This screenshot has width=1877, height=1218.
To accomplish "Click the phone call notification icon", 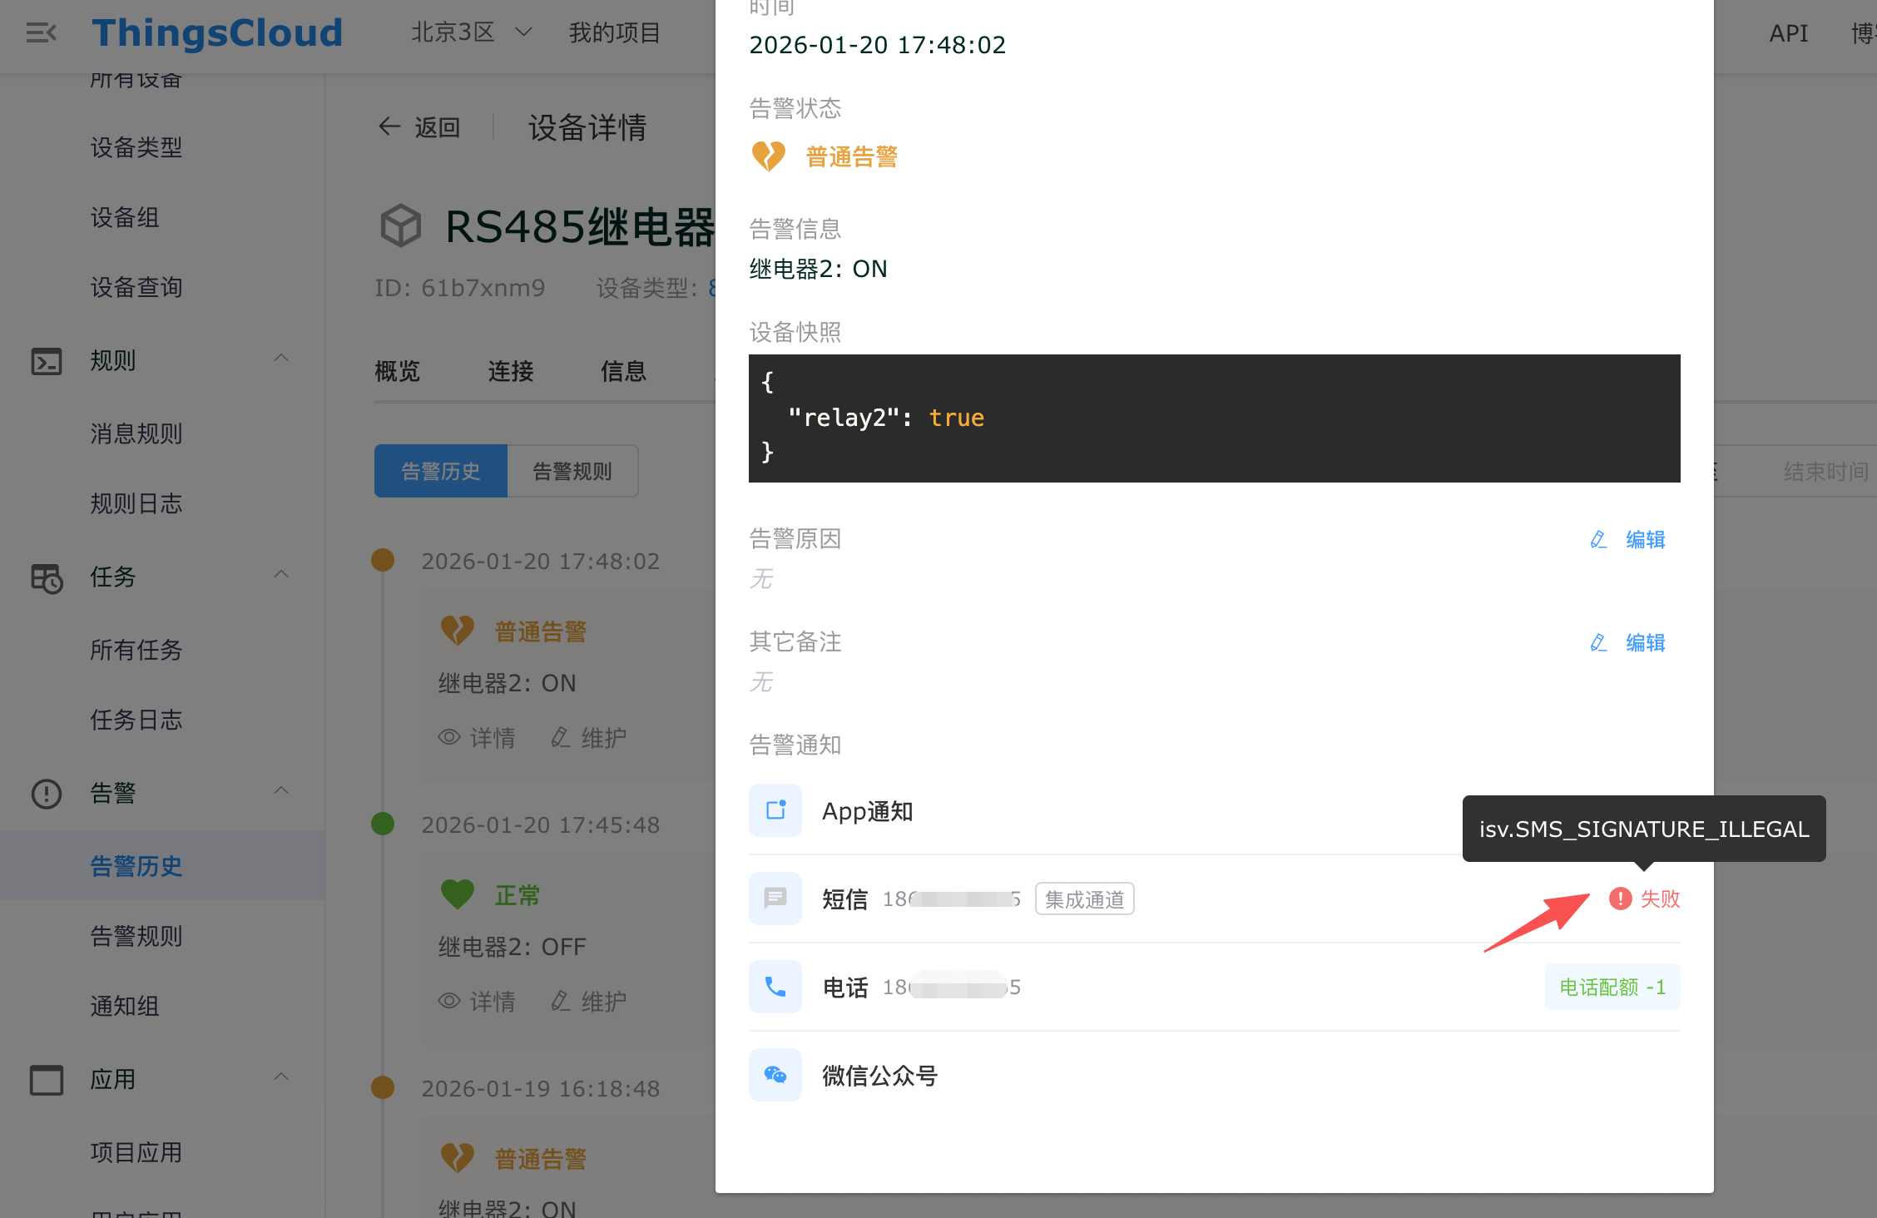I will pos(775,987).
